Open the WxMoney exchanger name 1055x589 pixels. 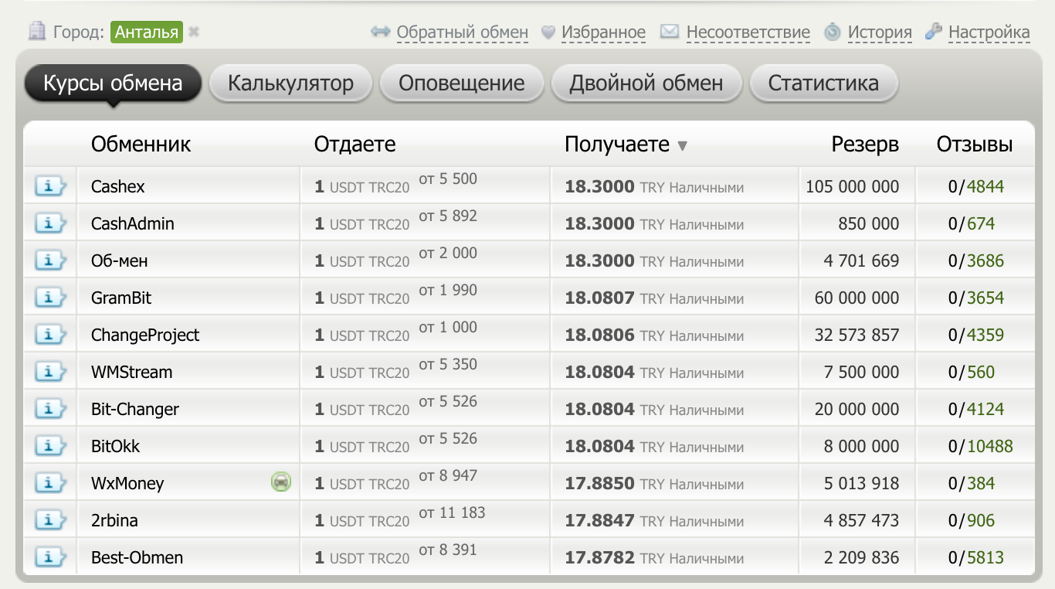pyautogui.click(x=127, y=483)
